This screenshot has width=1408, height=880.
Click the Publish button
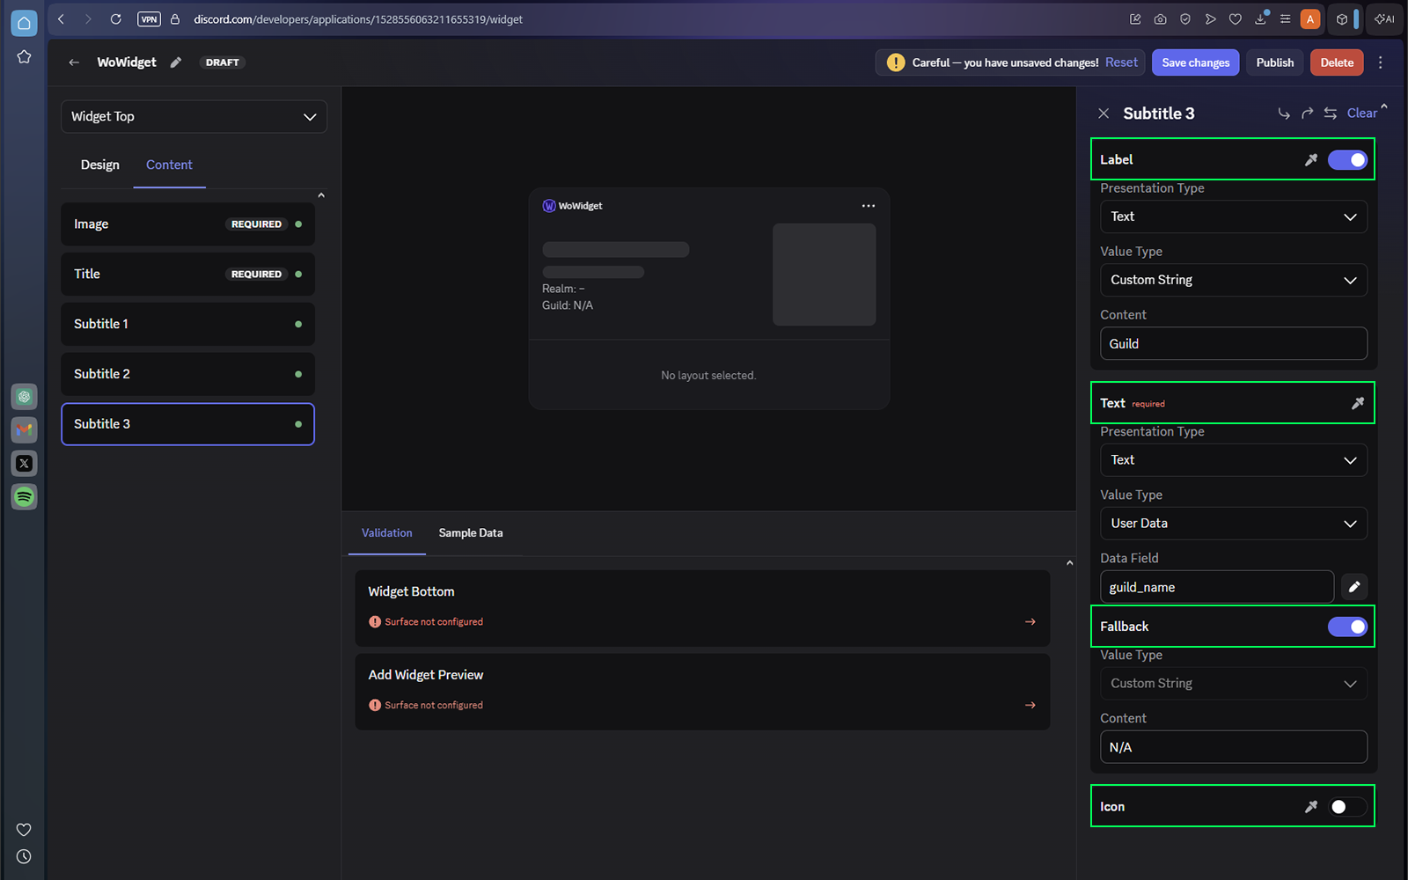(1275, 62)
